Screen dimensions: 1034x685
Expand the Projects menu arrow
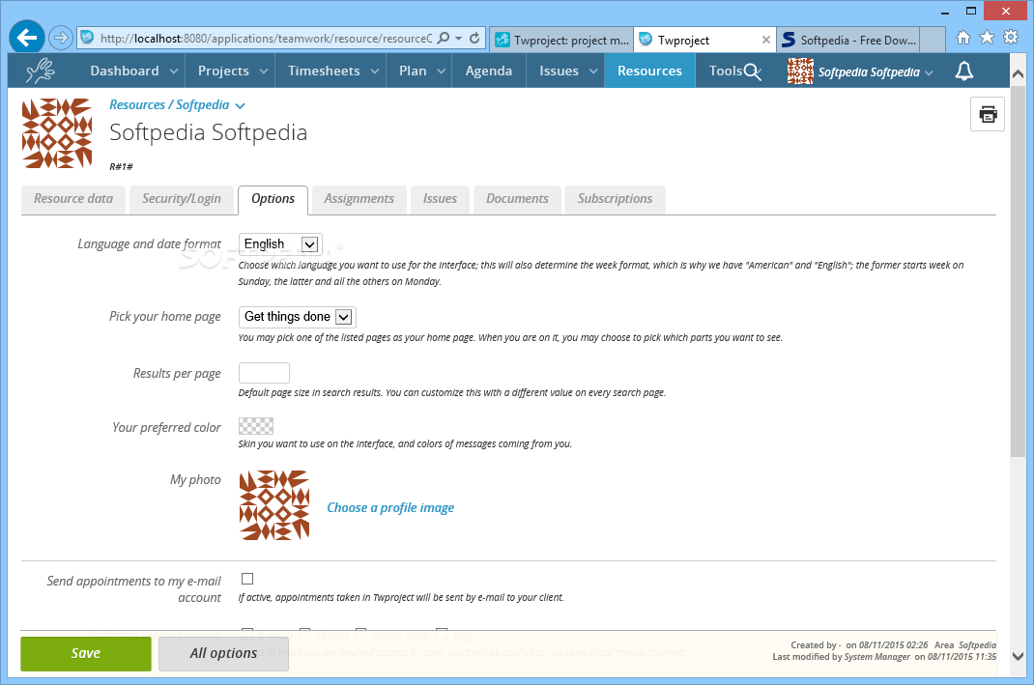pyautogui.click(x=263, y=71)
